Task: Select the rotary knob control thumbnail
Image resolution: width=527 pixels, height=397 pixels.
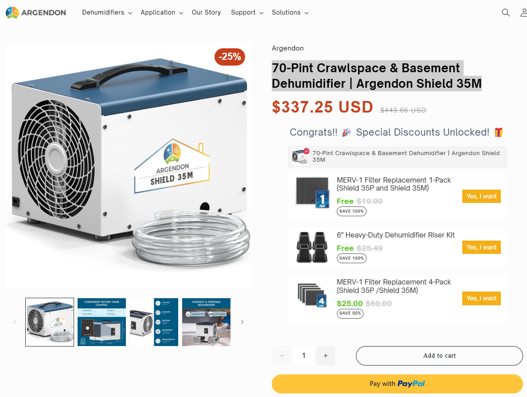Action: (101, 322)
